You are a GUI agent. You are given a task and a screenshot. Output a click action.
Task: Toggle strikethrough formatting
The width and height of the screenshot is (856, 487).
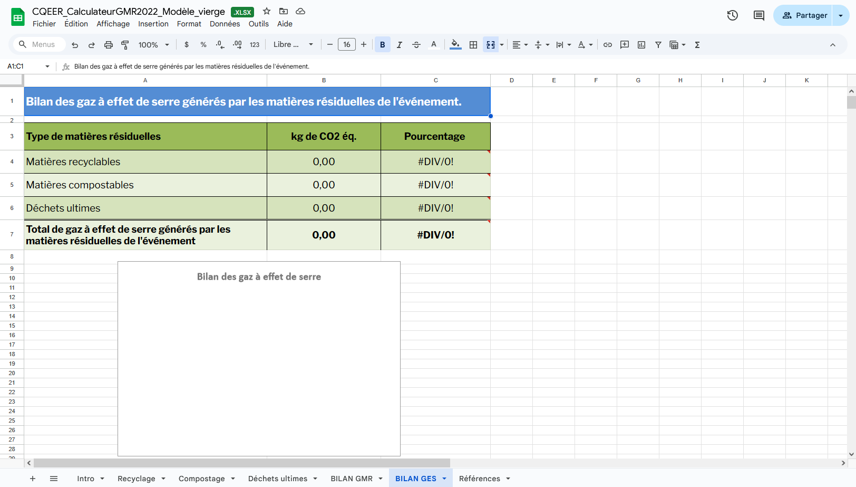(x=416, y=45)
